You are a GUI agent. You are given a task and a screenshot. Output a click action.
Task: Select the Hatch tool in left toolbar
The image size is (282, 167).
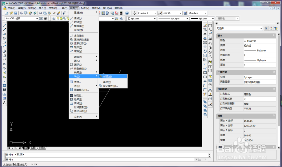point(4,85)
